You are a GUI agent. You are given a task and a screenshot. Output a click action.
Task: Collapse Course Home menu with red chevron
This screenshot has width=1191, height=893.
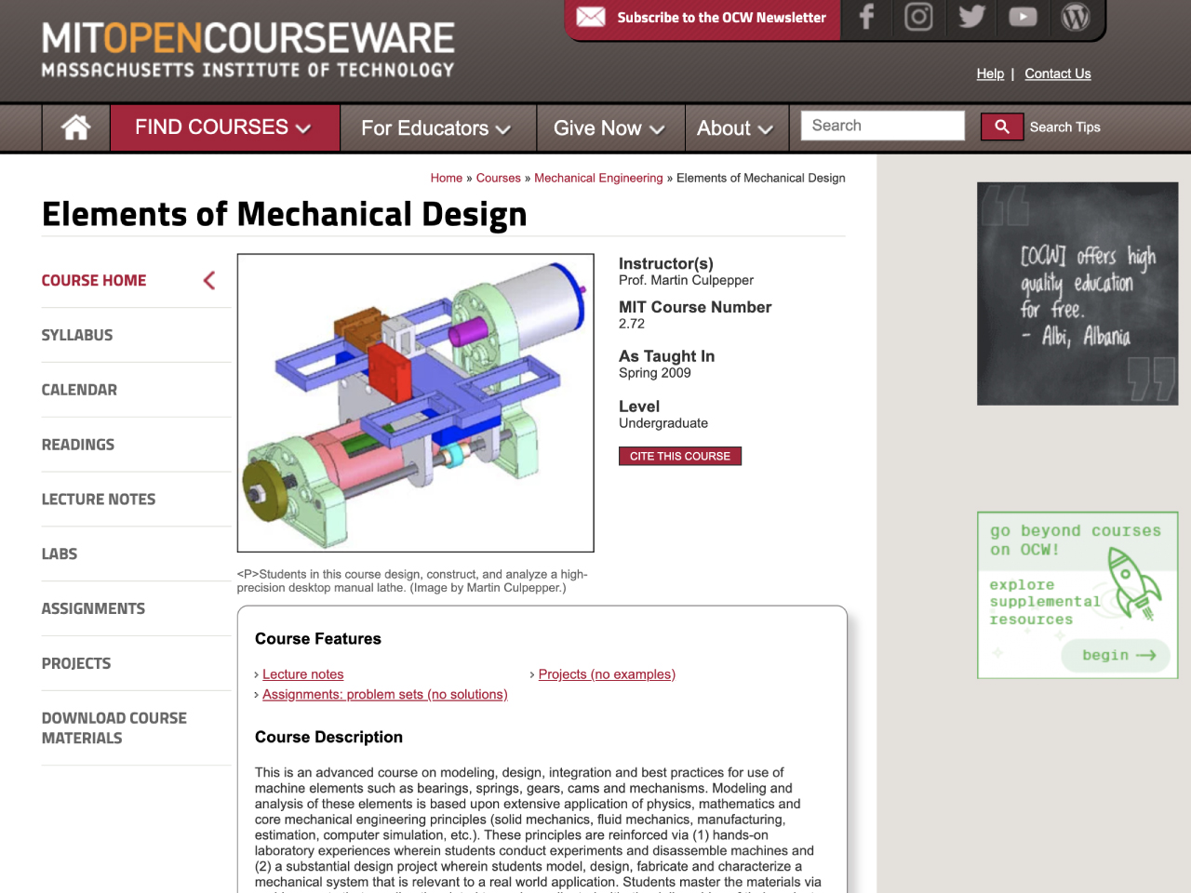(209, 280)
